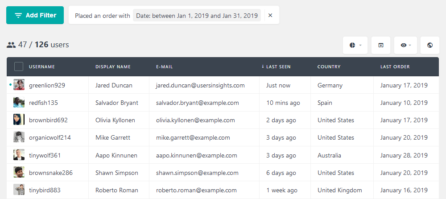
Task: Click the 47 / 126 users count
Action: [38, 45]
